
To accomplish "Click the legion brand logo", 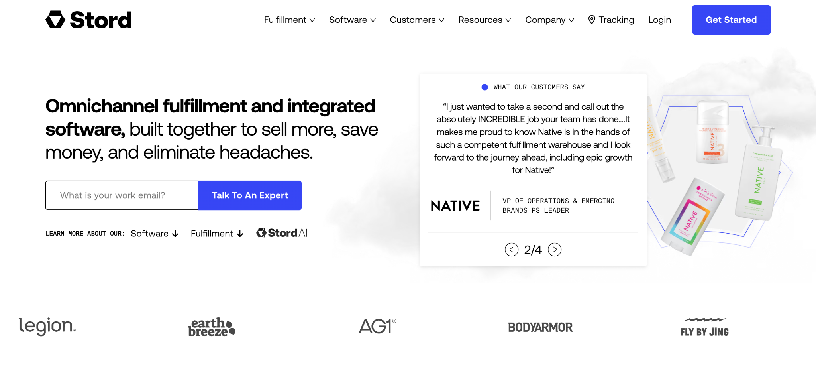I will click(47, 326).
